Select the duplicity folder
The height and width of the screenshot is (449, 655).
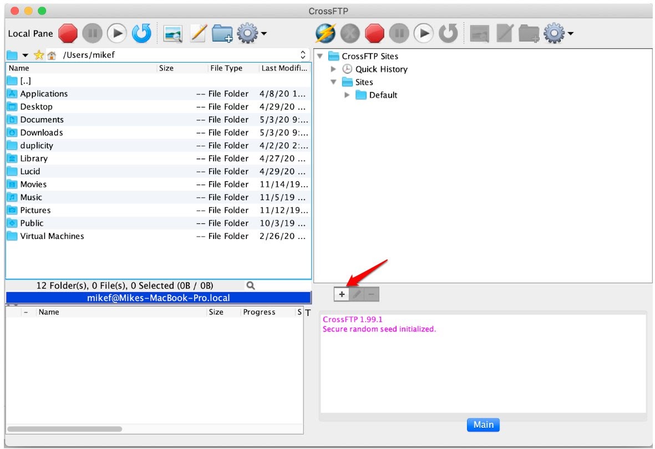coord(158,145)
